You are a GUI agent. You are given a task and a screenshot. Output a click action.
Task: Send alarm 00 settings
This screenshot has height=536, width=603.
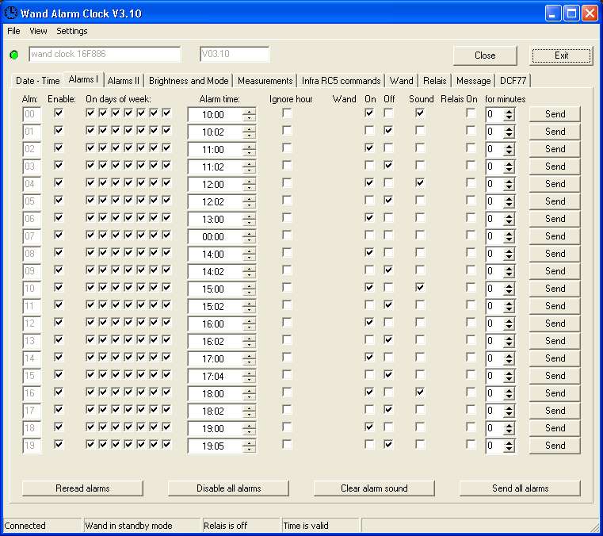[555, 114]
